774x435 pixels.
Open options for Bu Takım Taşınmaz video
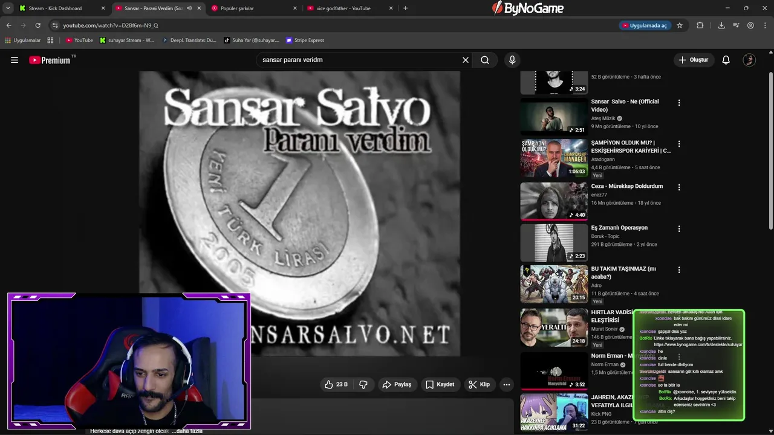point(679,270)
